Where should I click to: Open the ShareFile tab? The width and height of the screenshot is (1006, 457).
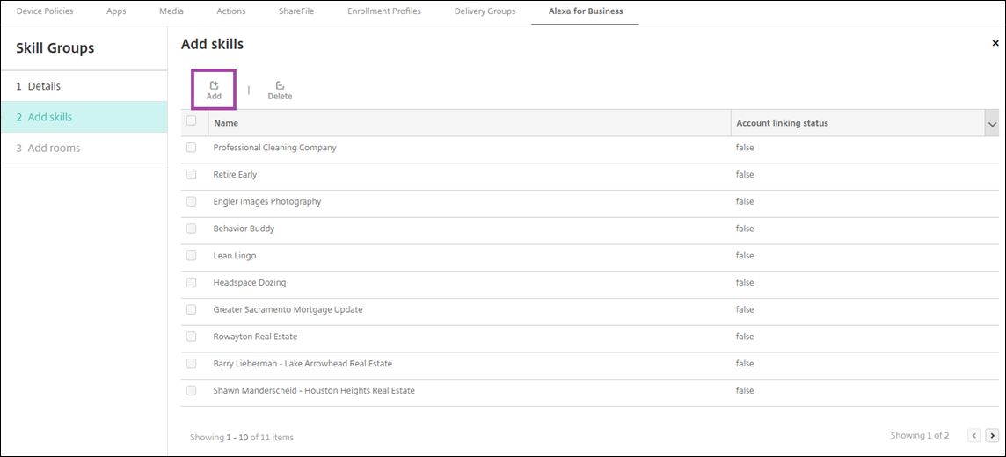296,11
